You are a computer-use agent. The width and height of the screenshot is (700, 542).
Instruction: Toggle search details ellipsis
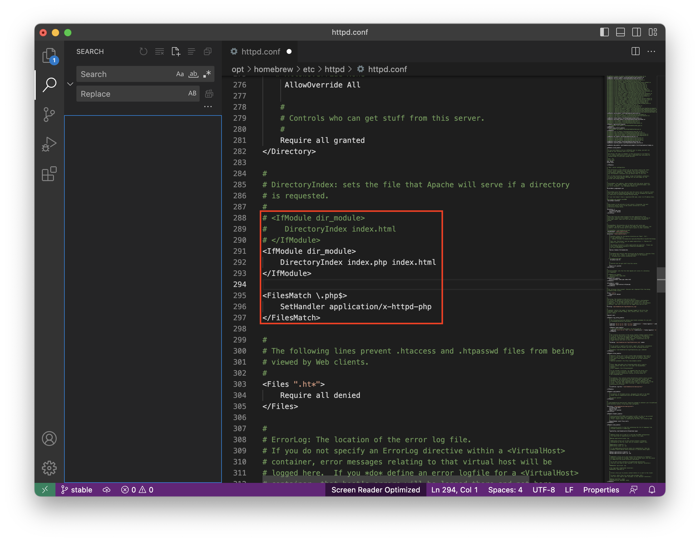click(x=208, y=106)
